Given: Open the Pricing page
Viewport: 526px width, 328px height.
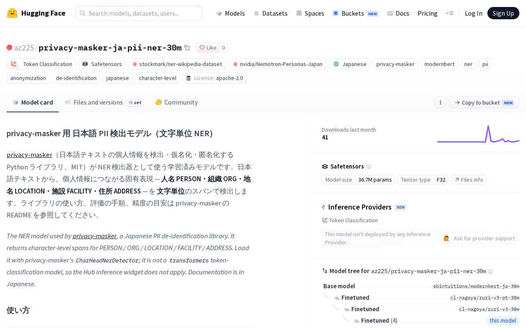Looking at the screenshot, I should (427, 13).
